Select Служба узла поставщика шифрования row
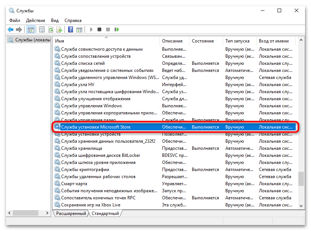Screen dimensions: 311x231 point(175,92)
